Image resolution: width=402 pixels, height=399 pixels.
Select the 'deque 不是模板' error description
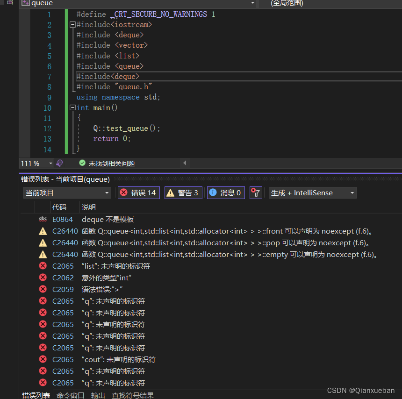[x=108, y=220]
